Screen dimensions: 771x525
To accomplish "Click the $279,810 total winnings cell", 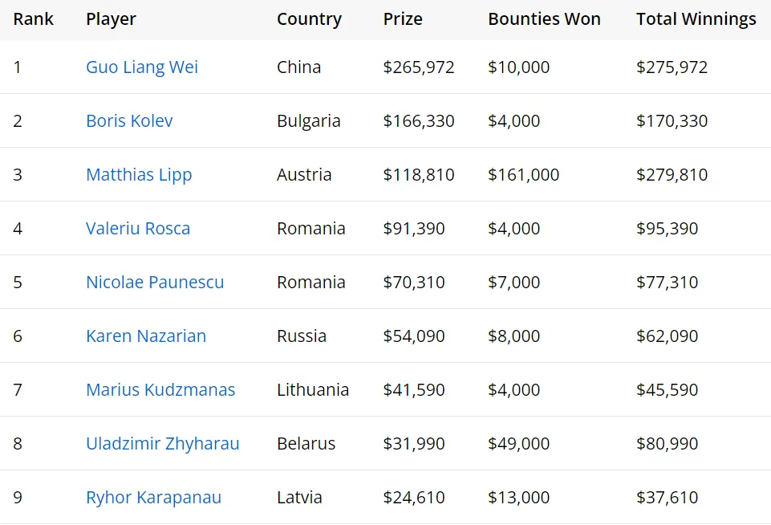I will point(672,175).
